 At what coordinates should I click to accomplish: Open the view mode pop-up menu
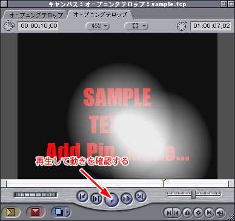pos(136,26)
